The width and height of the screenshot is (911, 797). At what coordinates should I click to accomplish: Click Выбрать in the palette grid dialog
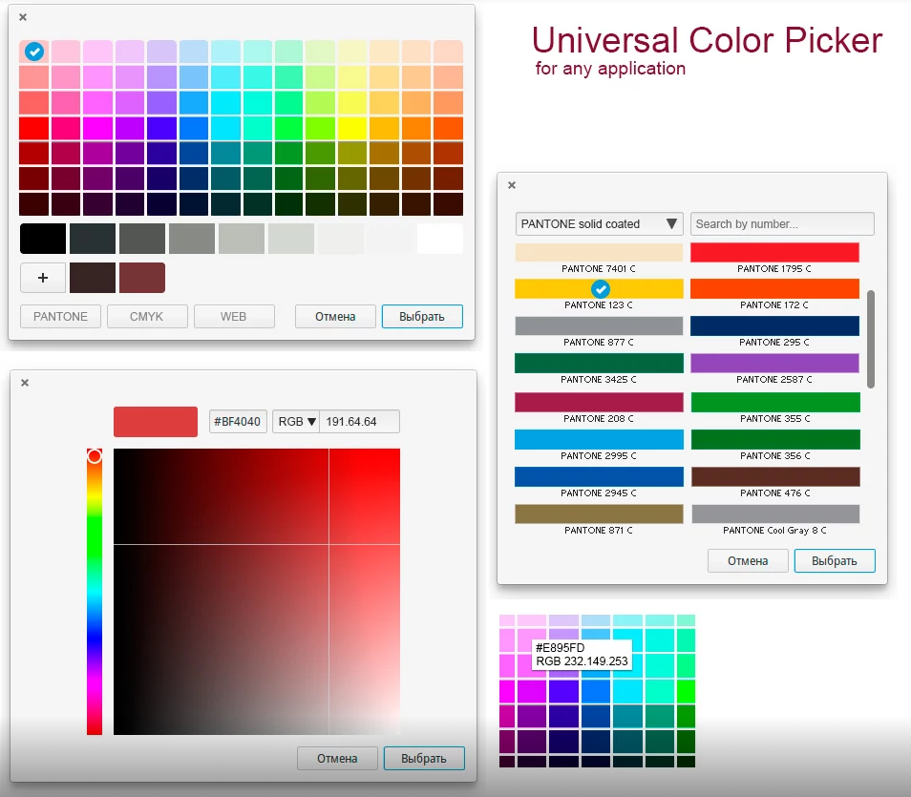[422, 317]
